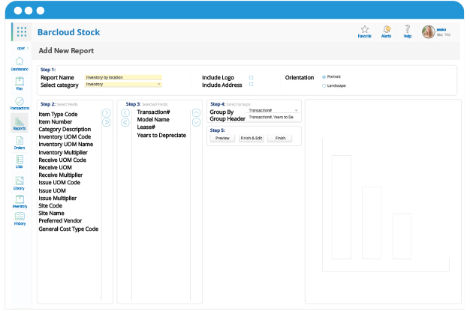Select Item Number field
Viewport: 470px width, 311px height.
[56, 122]
